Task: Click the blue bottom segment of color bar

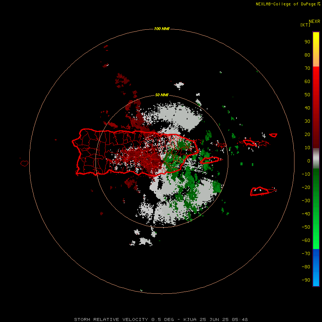Action: pos(316,267)
